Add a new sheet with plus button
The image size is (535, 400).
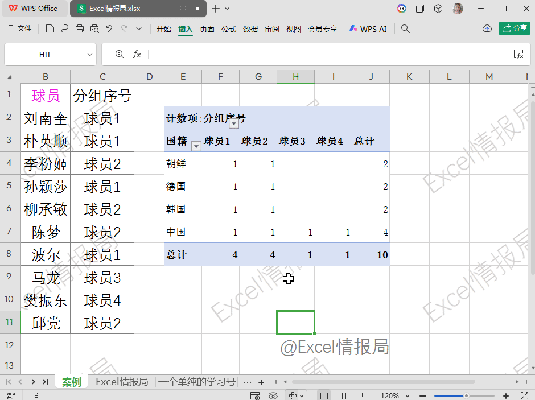point(261,382)
